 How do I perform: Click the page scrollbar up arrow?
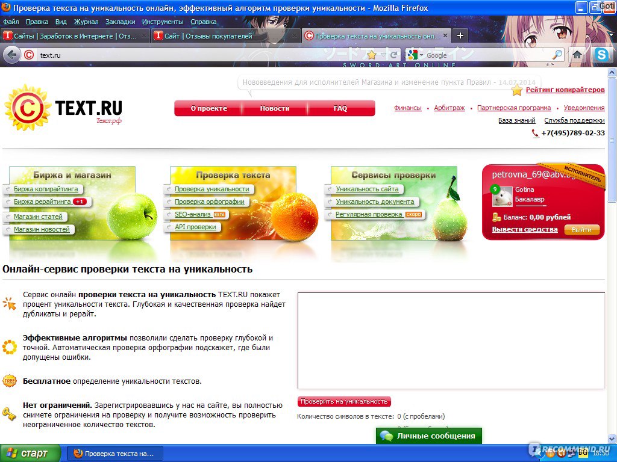click(612, 72)
